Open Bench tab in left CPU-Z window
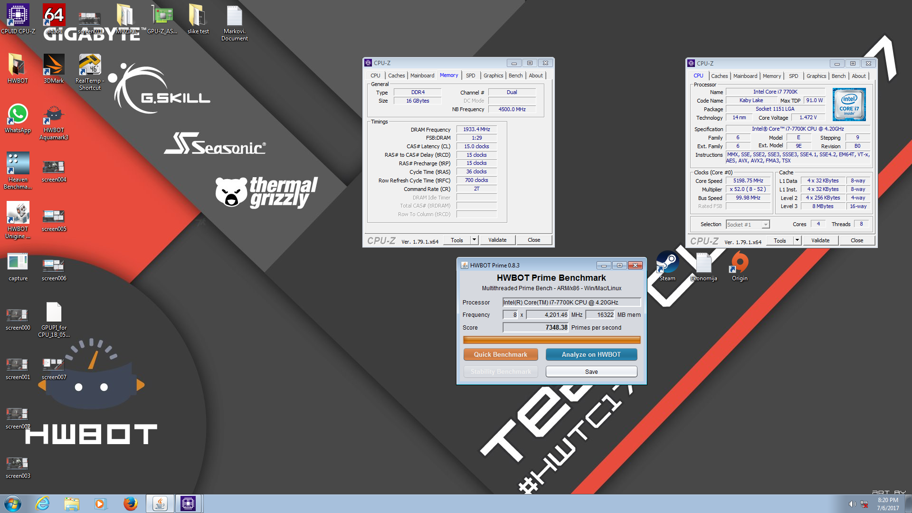The height and width of the screenshot is (513, 912). (515, 76)
